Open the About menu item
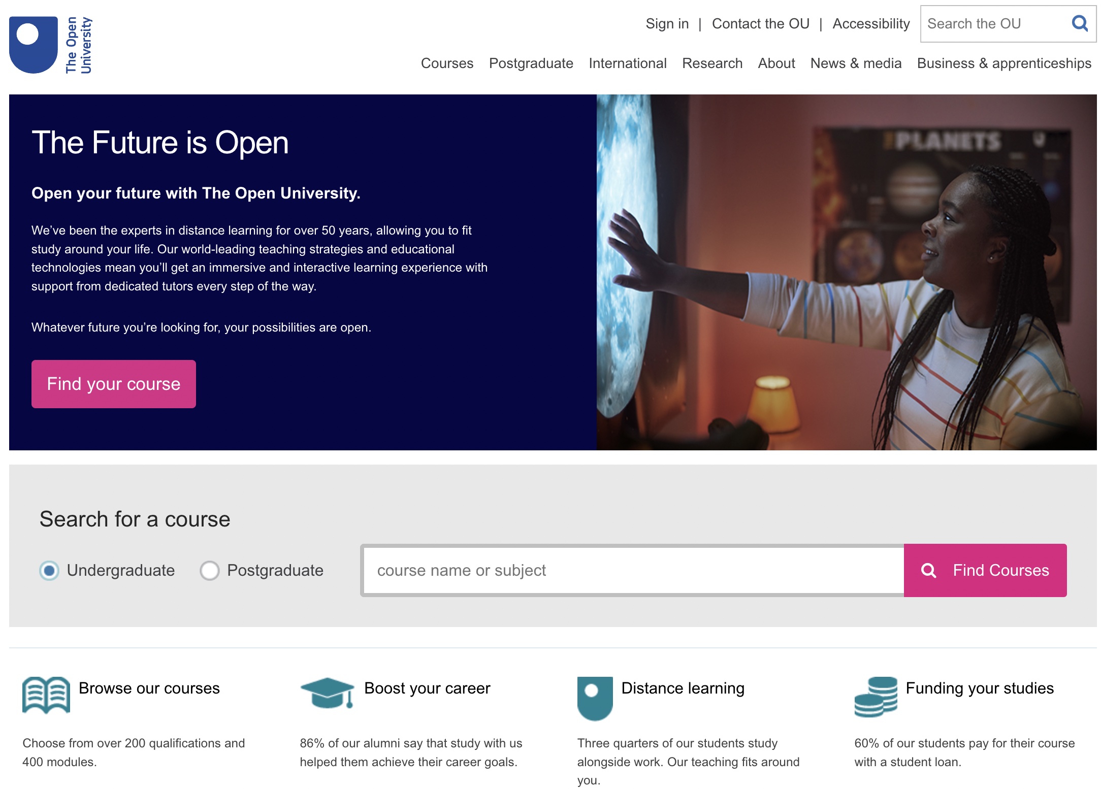Screen dimensions: 1101x789 tap(776, 63)
